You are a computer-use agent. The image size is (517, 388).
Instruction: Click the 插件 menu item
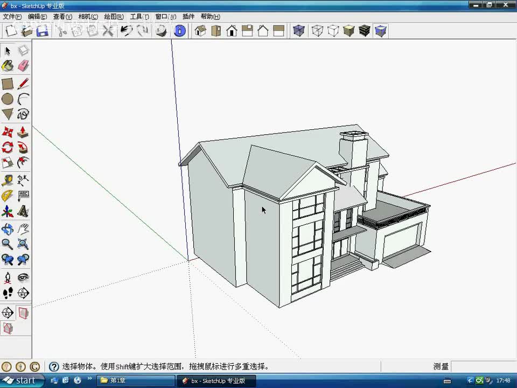[x=188, y=17]
